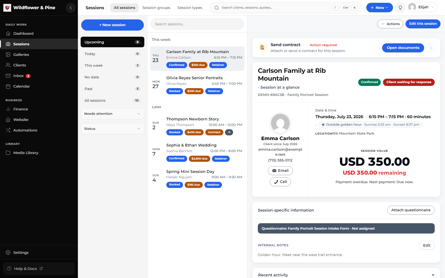Switch to the Session groups tab

click(x=156, y=8)
